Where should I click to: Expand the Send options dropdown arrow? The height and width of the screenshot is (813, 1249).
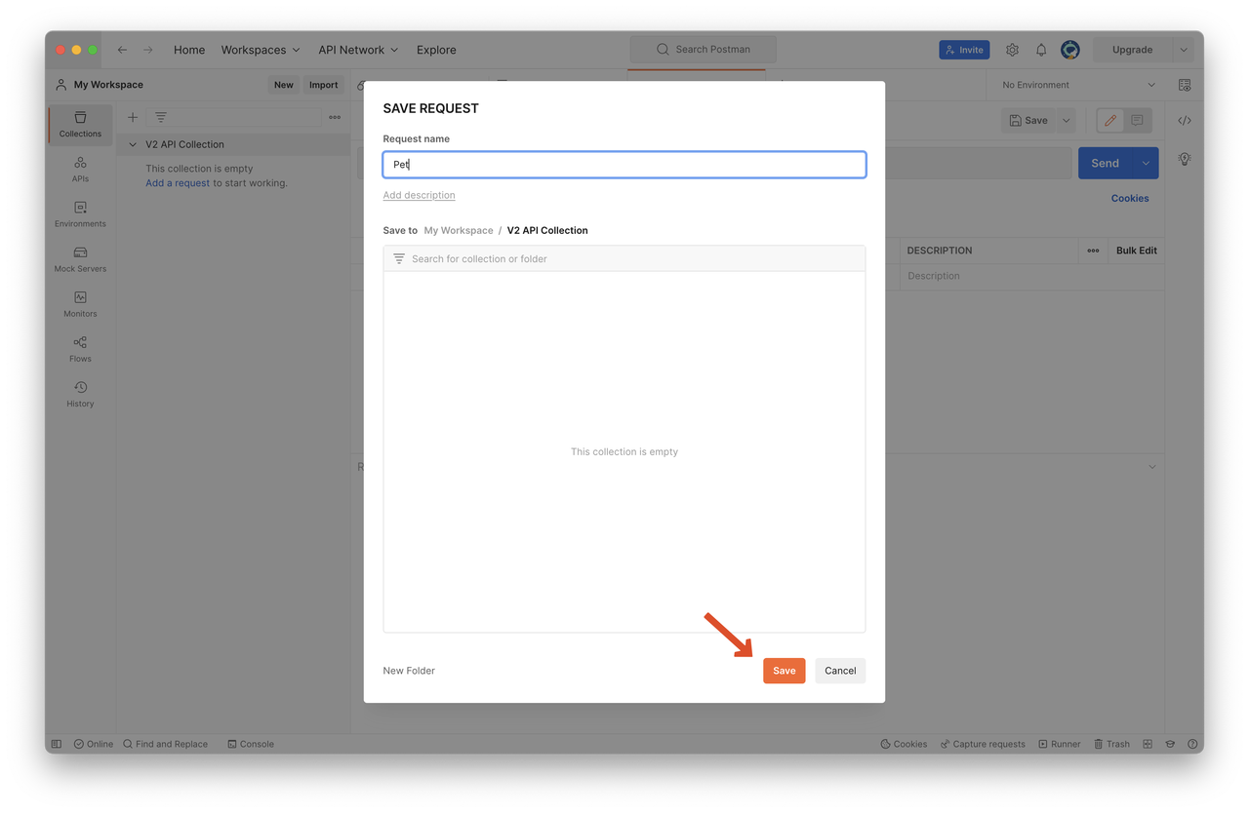coord(1146,163)
